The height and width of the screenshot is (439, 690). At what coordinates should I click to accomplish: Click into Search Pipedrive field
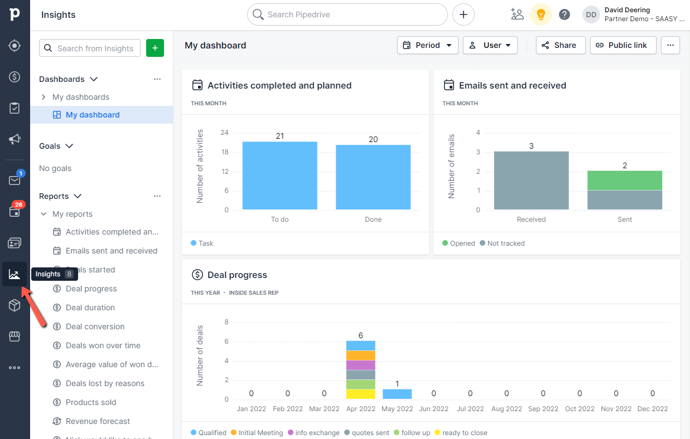(x=348, y=14)
